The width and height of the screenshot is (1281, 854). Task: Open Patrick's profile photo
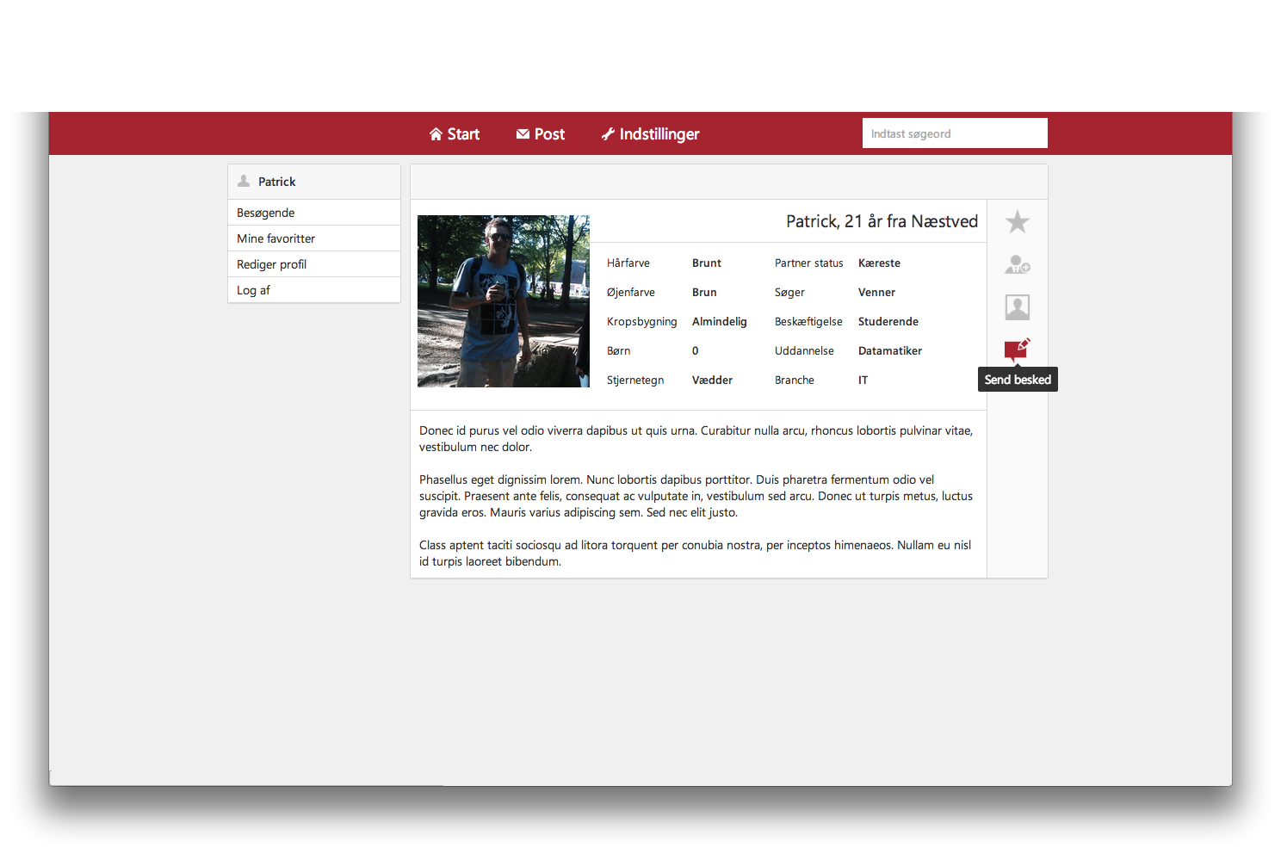point(504,301)
